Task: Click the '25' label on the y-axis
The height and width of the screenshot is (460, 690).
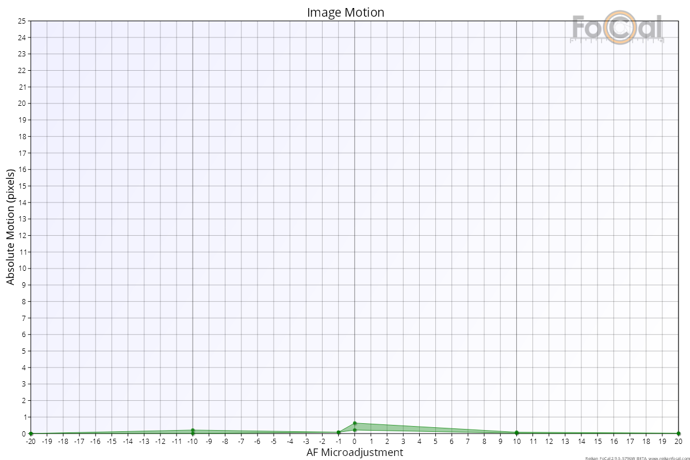Action: pyautogui.click(x=21, y=21)
